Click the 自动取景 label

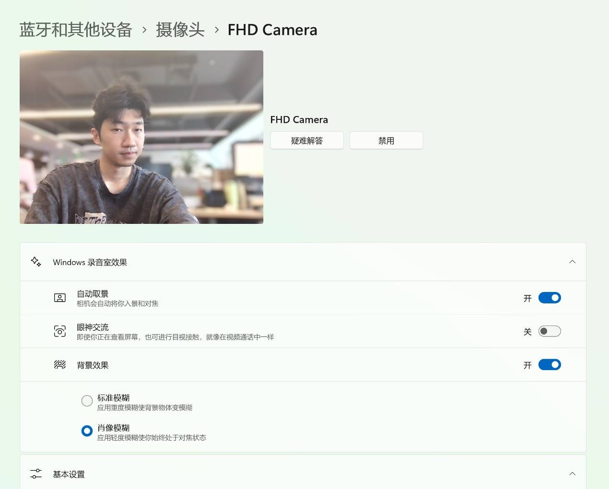coord(93,293)
